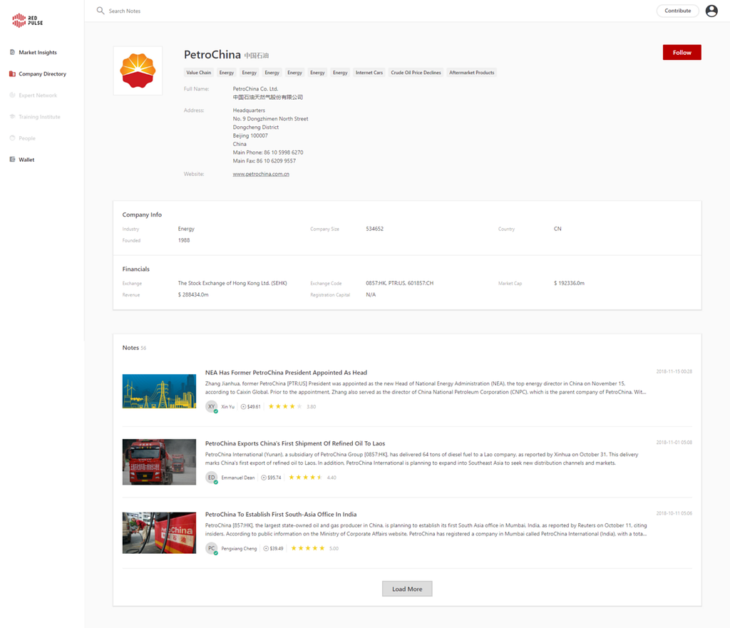Viewport: 730px width, 628px height.
Task: Click the Market Cap value $ 192336.0m
Action: [x=569, y=283]
